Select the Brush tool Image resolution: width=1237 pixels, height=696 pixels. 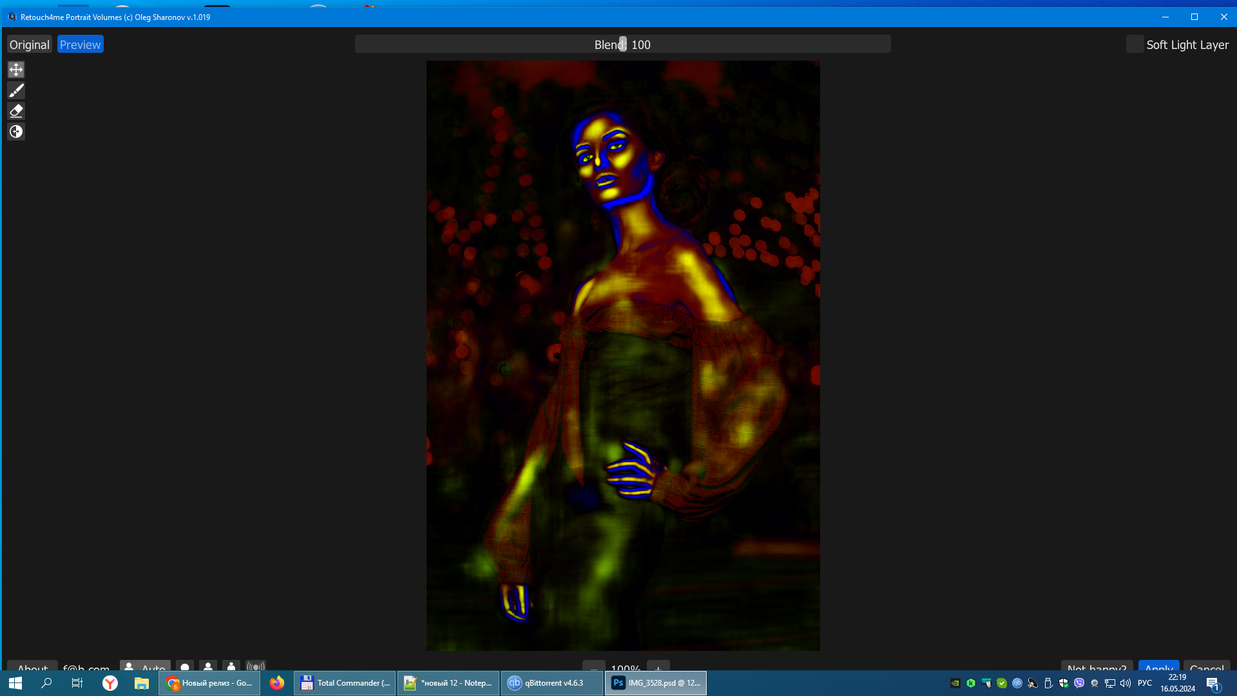pos(16,90)
